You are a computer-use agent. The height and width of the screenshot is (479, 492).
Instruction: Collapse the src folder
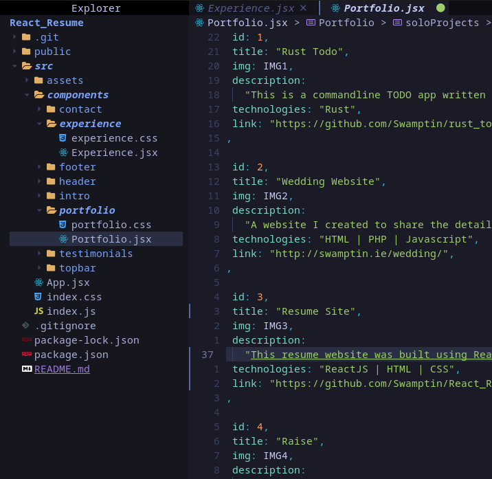click(x=15, y=66)
